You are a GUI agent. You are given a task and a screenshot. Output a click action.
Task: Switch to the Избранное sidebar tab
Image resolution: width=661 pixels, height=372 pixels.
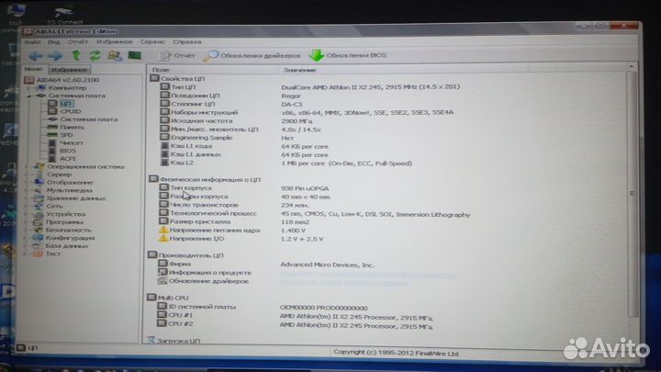point(69,69)
